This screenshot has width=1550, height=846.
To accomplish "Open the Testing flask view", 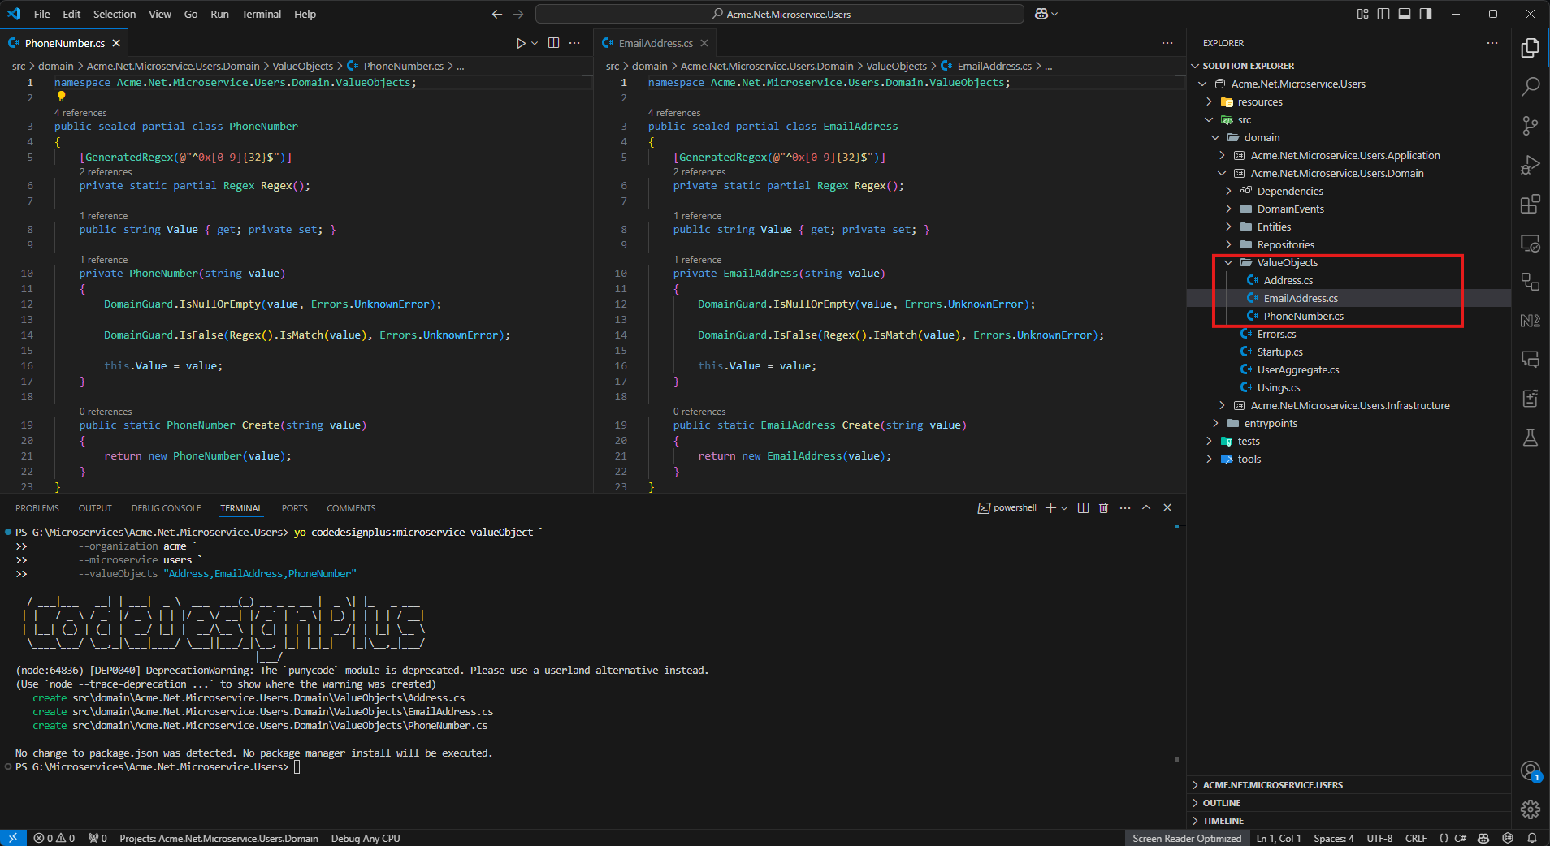I will point(1530,438).
